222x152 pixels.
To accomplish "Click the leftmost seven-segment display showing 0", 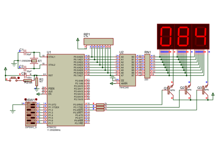I will pyautogui.click(x=166, y=36).
